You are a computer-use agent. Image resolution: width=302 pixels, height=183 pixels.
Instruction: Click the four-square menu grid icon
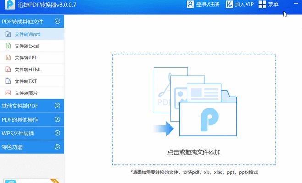pos(262,4)
